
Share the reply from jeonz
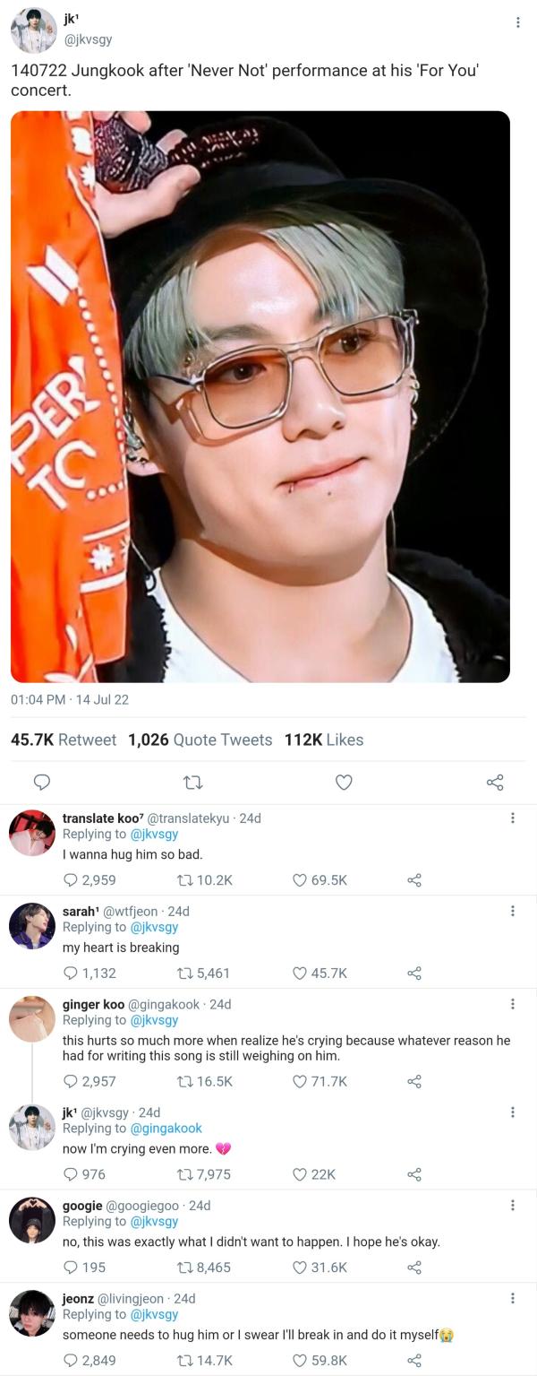point(413,1361)
